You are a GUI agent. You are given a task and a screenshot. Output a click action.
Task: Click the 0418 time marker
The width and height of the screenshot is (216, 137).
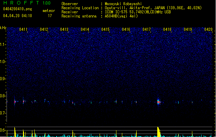pos(167,29)
